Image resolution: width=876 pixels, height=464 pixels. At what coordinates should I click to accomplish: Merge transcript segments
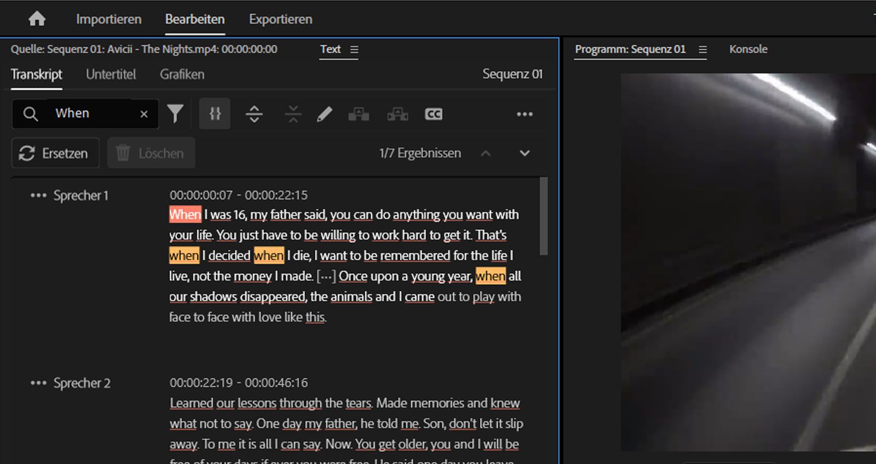(x=293, y=114)
